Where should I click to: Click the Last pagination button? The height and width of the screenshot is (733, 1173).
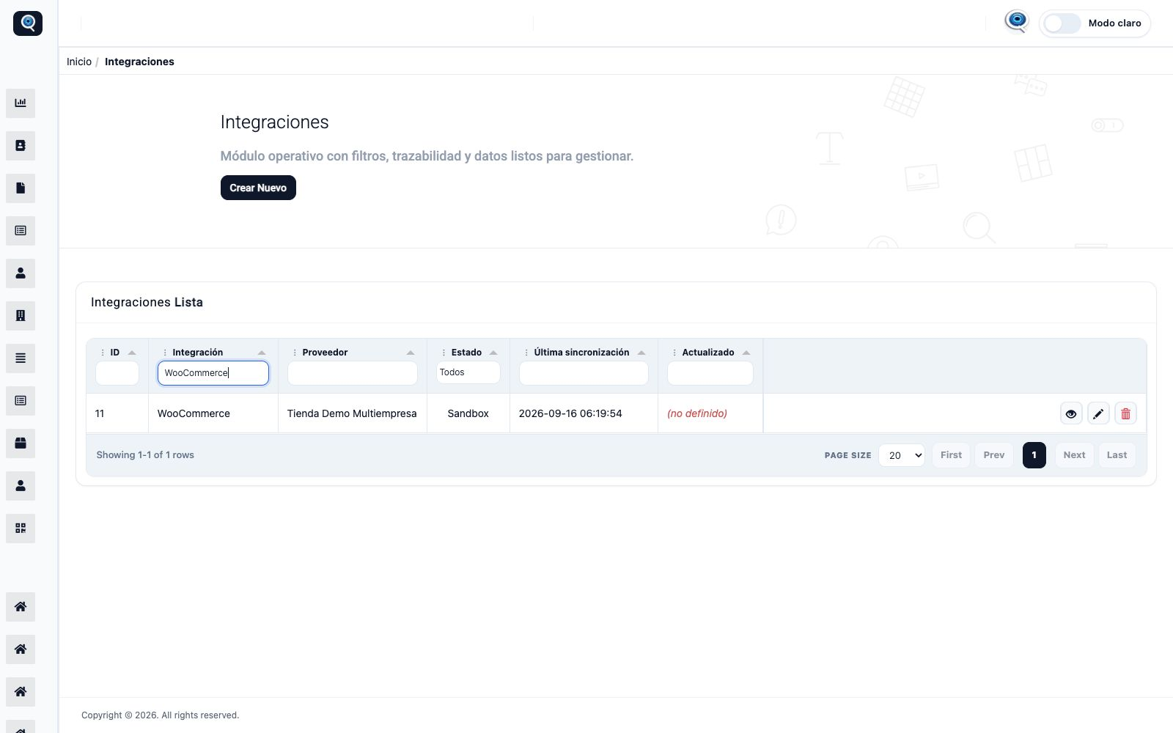(x=1117, y=455)
